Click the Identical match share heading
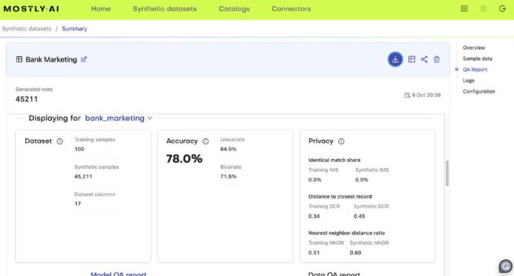Viewport: 514px width, 276px height. coord(334,160)
